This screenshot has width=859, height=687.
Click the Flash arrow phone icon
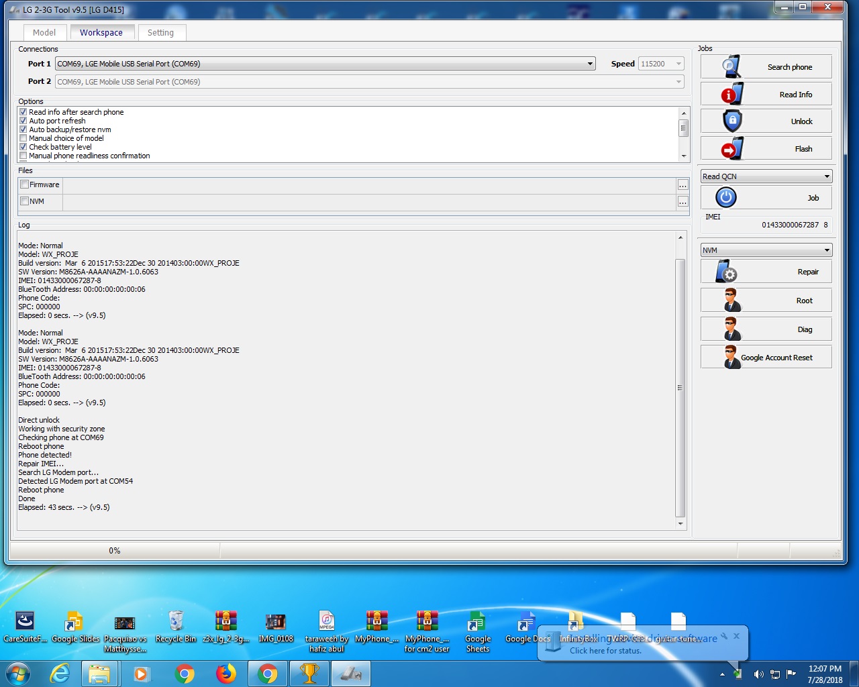732,148
